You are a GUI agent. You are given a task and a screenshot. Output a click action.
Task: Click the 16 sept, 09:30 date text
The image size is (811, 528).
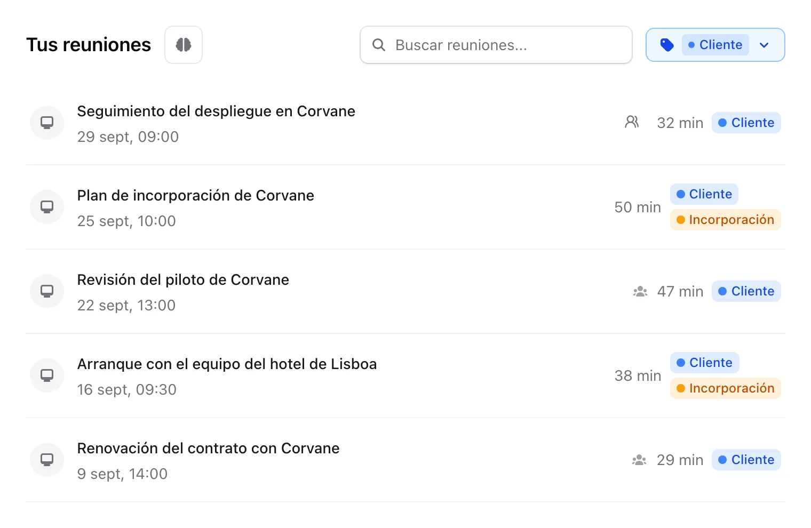(x=127, y=390)
